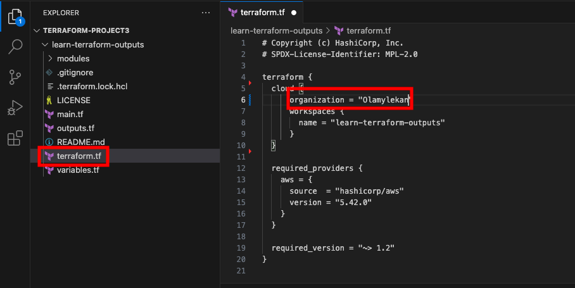
Task: Open the variables.tf file
Action: tap(78, 170)
